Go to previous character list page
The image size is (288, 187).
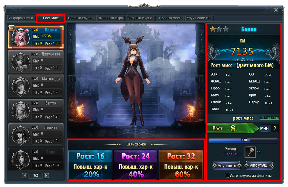tap(25, 175)
